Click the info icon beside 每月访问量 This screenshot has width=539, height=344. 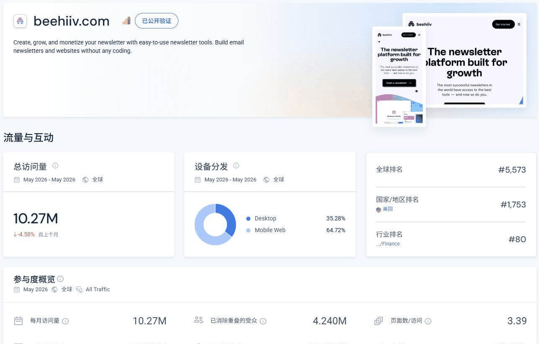(65, 321)
